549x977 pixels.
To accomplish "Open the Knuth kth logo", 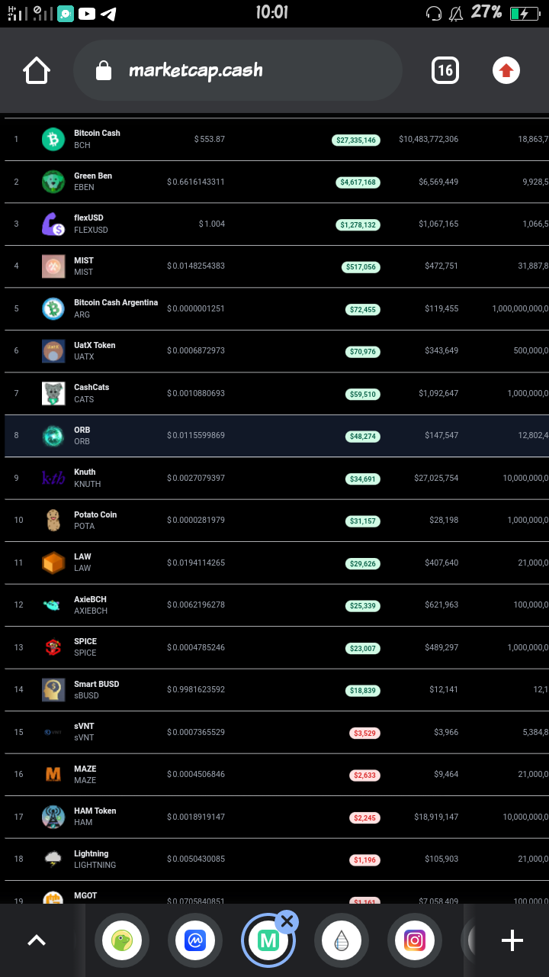I will [53, 478].
